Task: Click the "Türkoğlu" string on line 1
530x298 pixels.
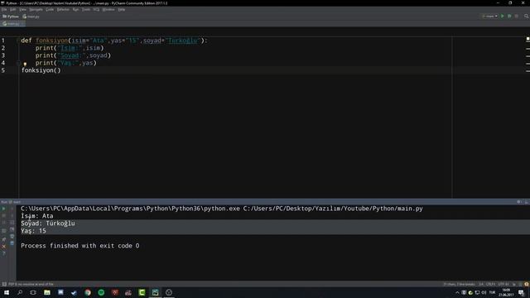Action: pyautogui.click(x=183, y=41)
